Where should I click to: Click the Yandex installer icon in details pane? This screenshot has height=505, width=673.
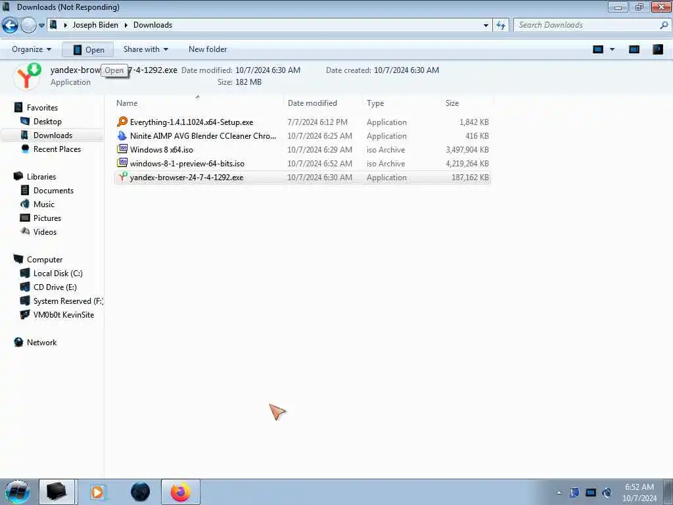(27, 76)
